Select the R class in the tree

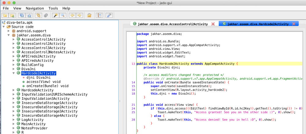click(x=23, y=132)
